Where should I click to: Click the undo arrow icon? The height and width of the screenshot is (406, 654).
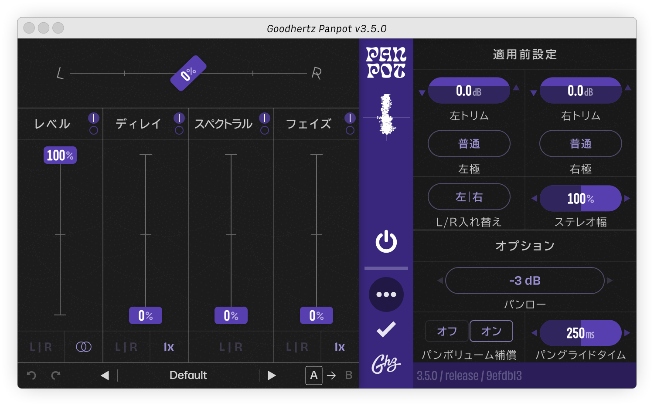point(31,376)
